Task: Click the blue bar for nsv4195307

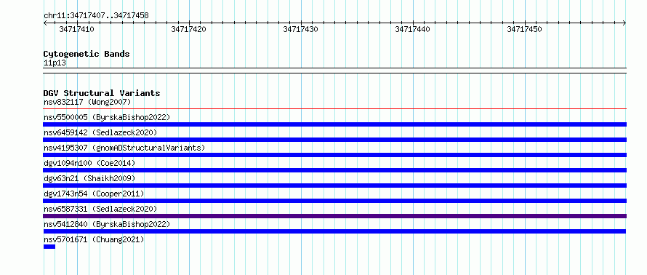Action: (334, 155)
